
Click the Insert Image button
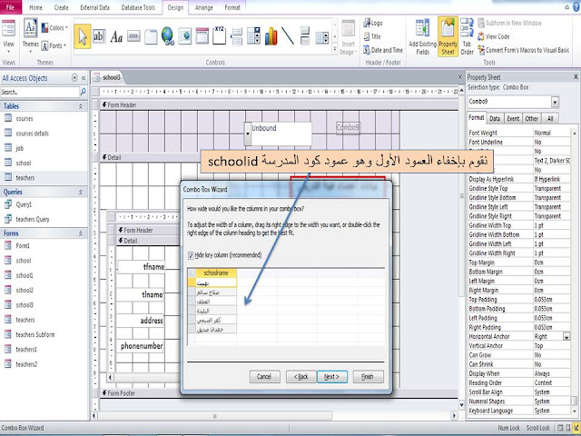pyautogui.click(x=348, y=38)
